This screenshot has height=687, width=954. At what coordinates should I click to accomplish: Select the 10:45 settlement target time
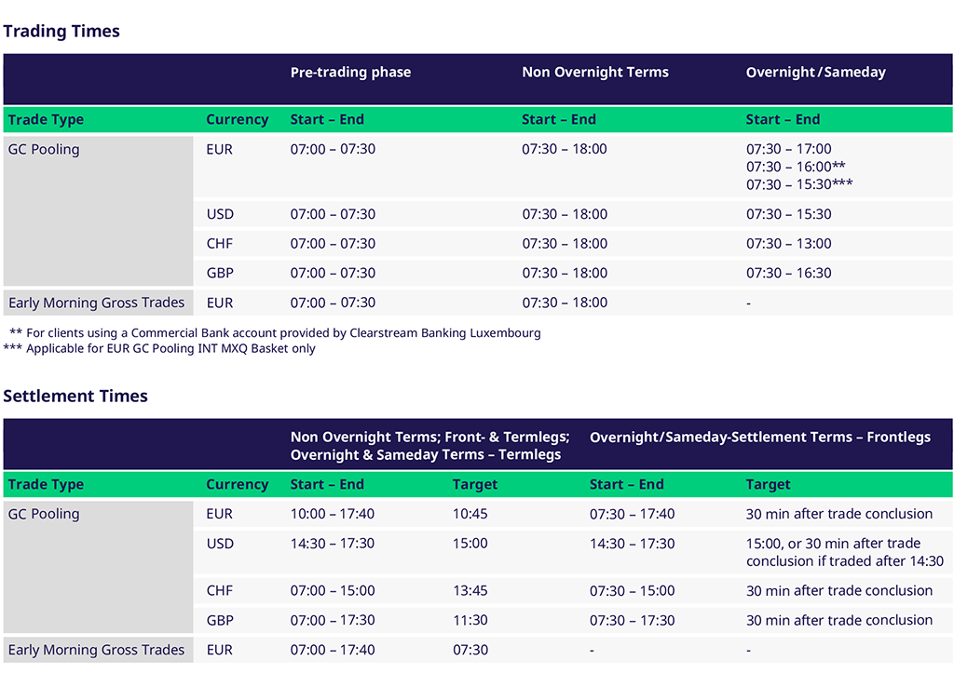(x=470, y=515)
